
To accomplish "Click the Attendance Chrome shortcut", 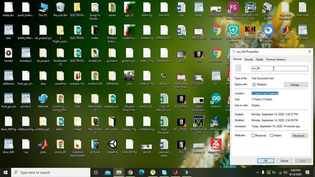I will [216, 55].
